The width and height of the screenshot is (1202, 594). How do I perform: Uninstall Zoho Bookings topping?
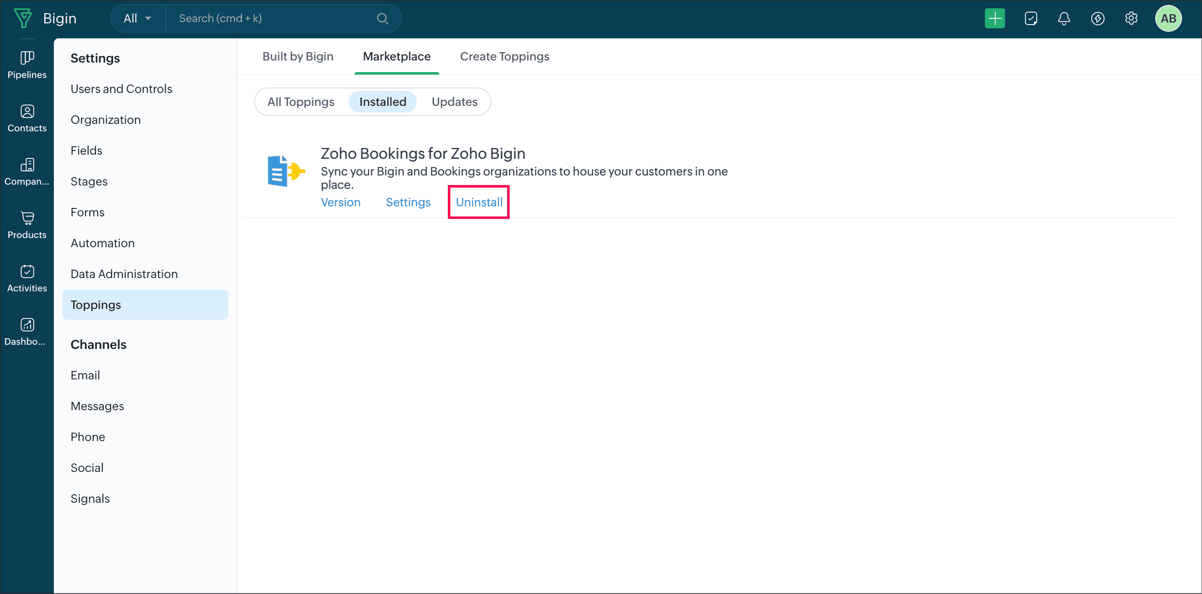(479, 202)
